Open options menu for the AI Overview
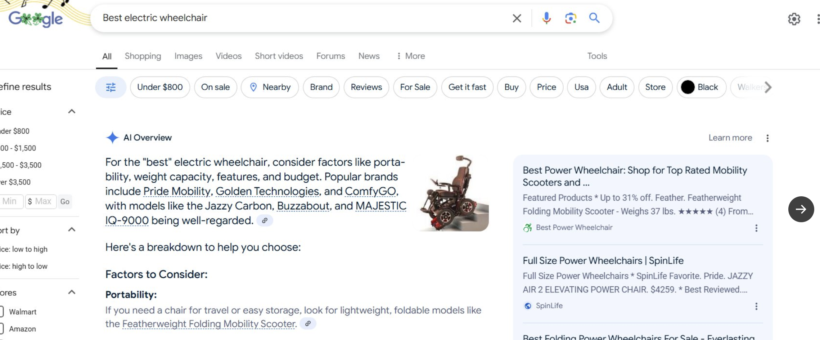 [767, 138]
